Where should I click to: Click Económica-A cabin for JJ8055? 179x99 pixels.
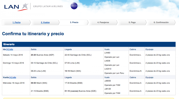pyautogui.click(x=136, y=83)
